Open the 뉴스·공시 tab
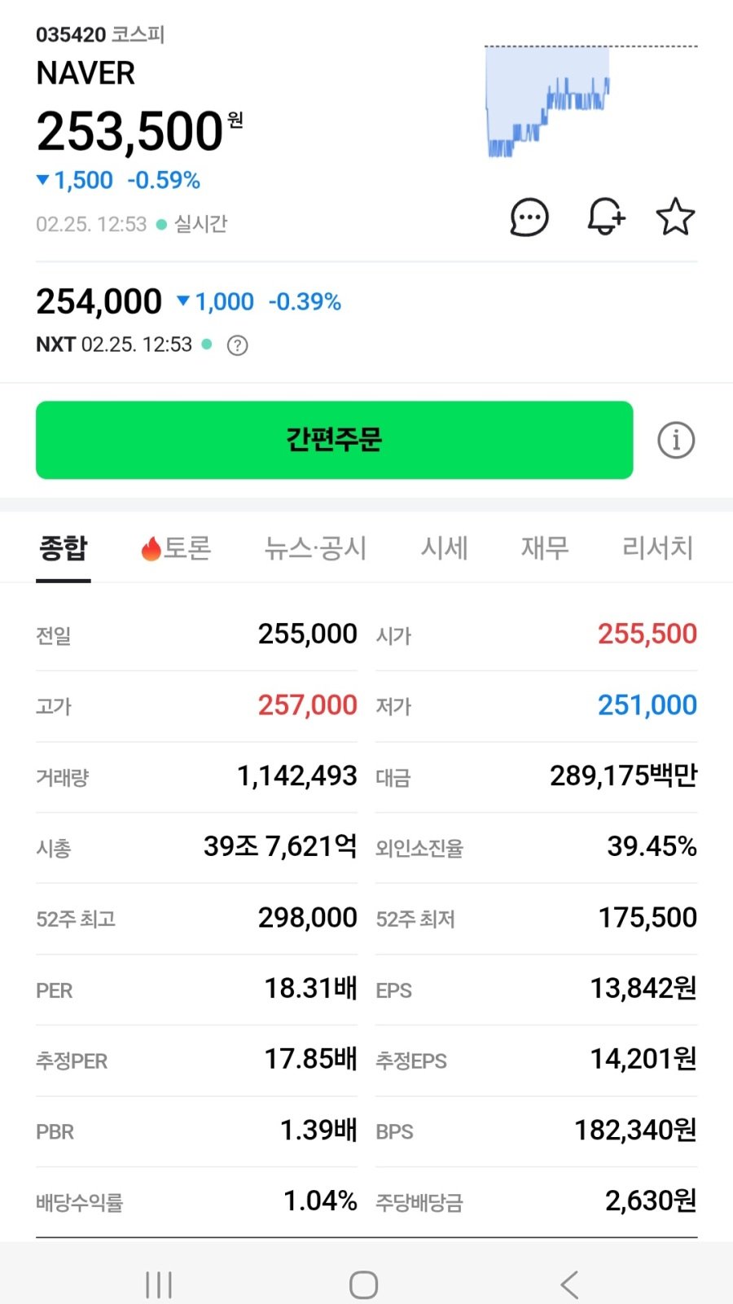 [315, 548]
